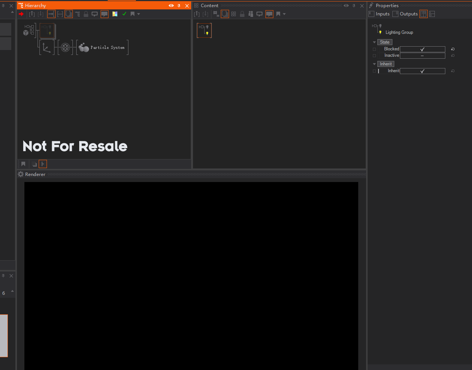The height and width of the screenshot is (370, 472).
Task: Select the Lighting Group thumbnail in Content panel
Action: 204,30
